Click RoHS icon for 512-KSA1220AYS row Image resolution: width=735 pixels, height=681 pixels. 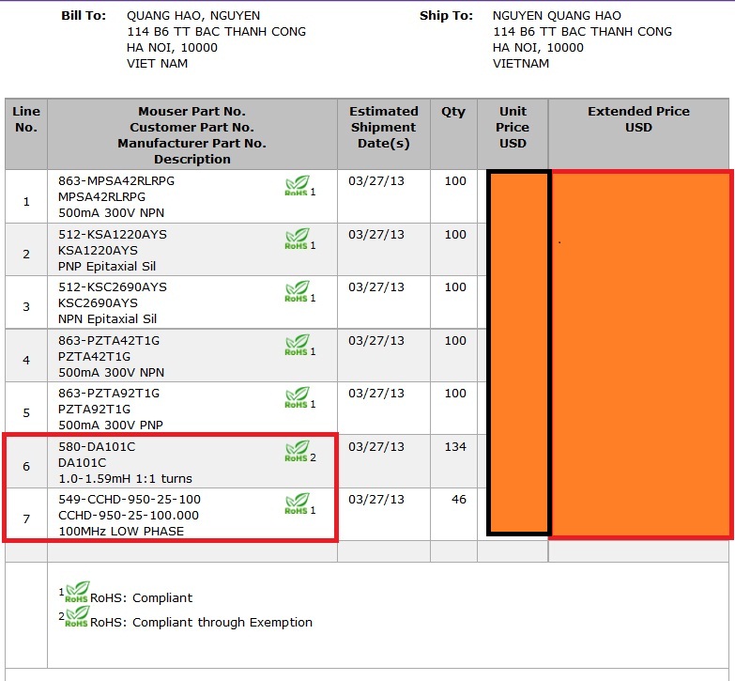click(298, 239)
